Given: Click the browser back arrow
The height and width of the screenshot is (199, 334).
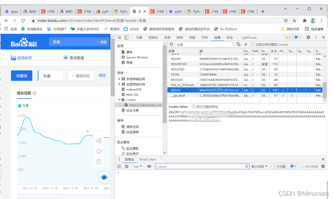Looking at the screenshot, I should click(x=6, y=20).
